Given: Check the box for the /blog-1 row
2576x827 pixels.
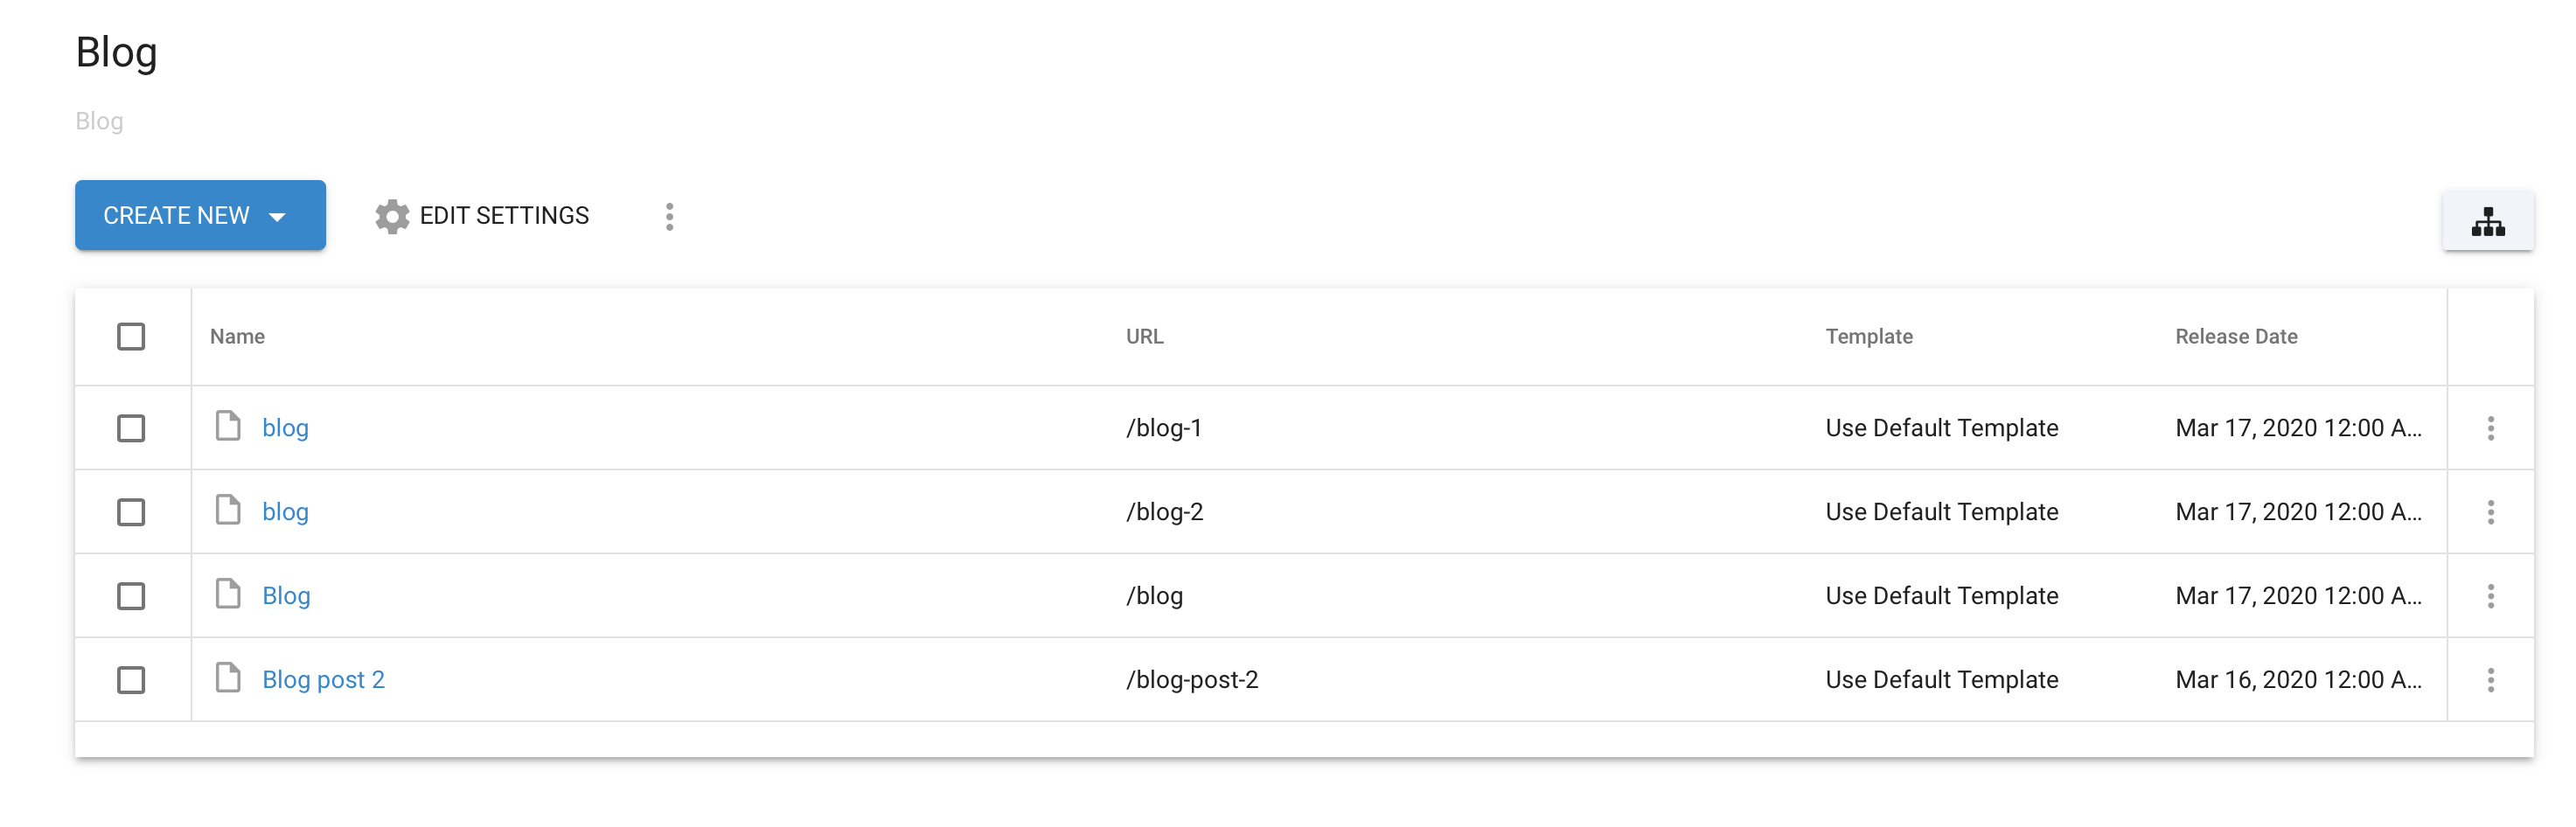Looking at the screenshot, I should tap(131, 428).
